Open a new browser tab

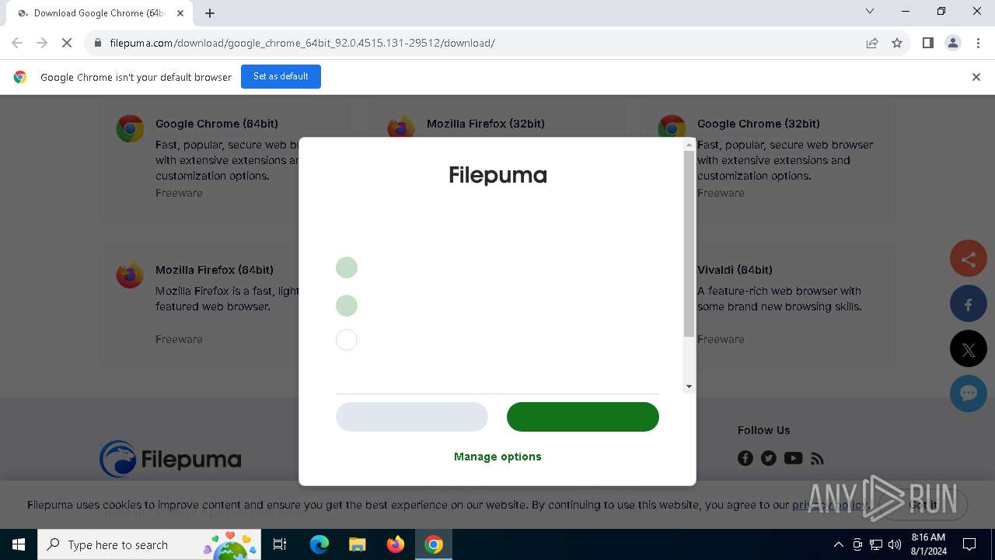click(x=210, y=13)
